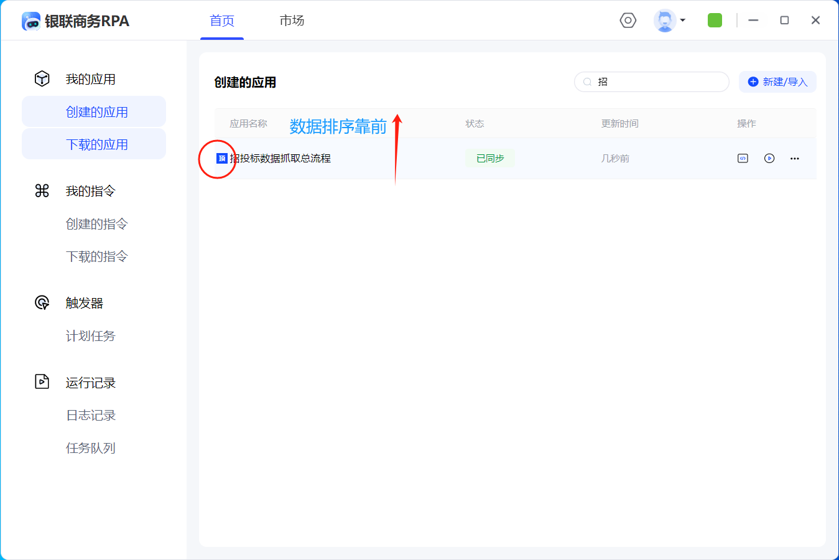Run the 招投标数据抓取总流程 app via play icon
The image size is (839, 560).
pos(769,159)
